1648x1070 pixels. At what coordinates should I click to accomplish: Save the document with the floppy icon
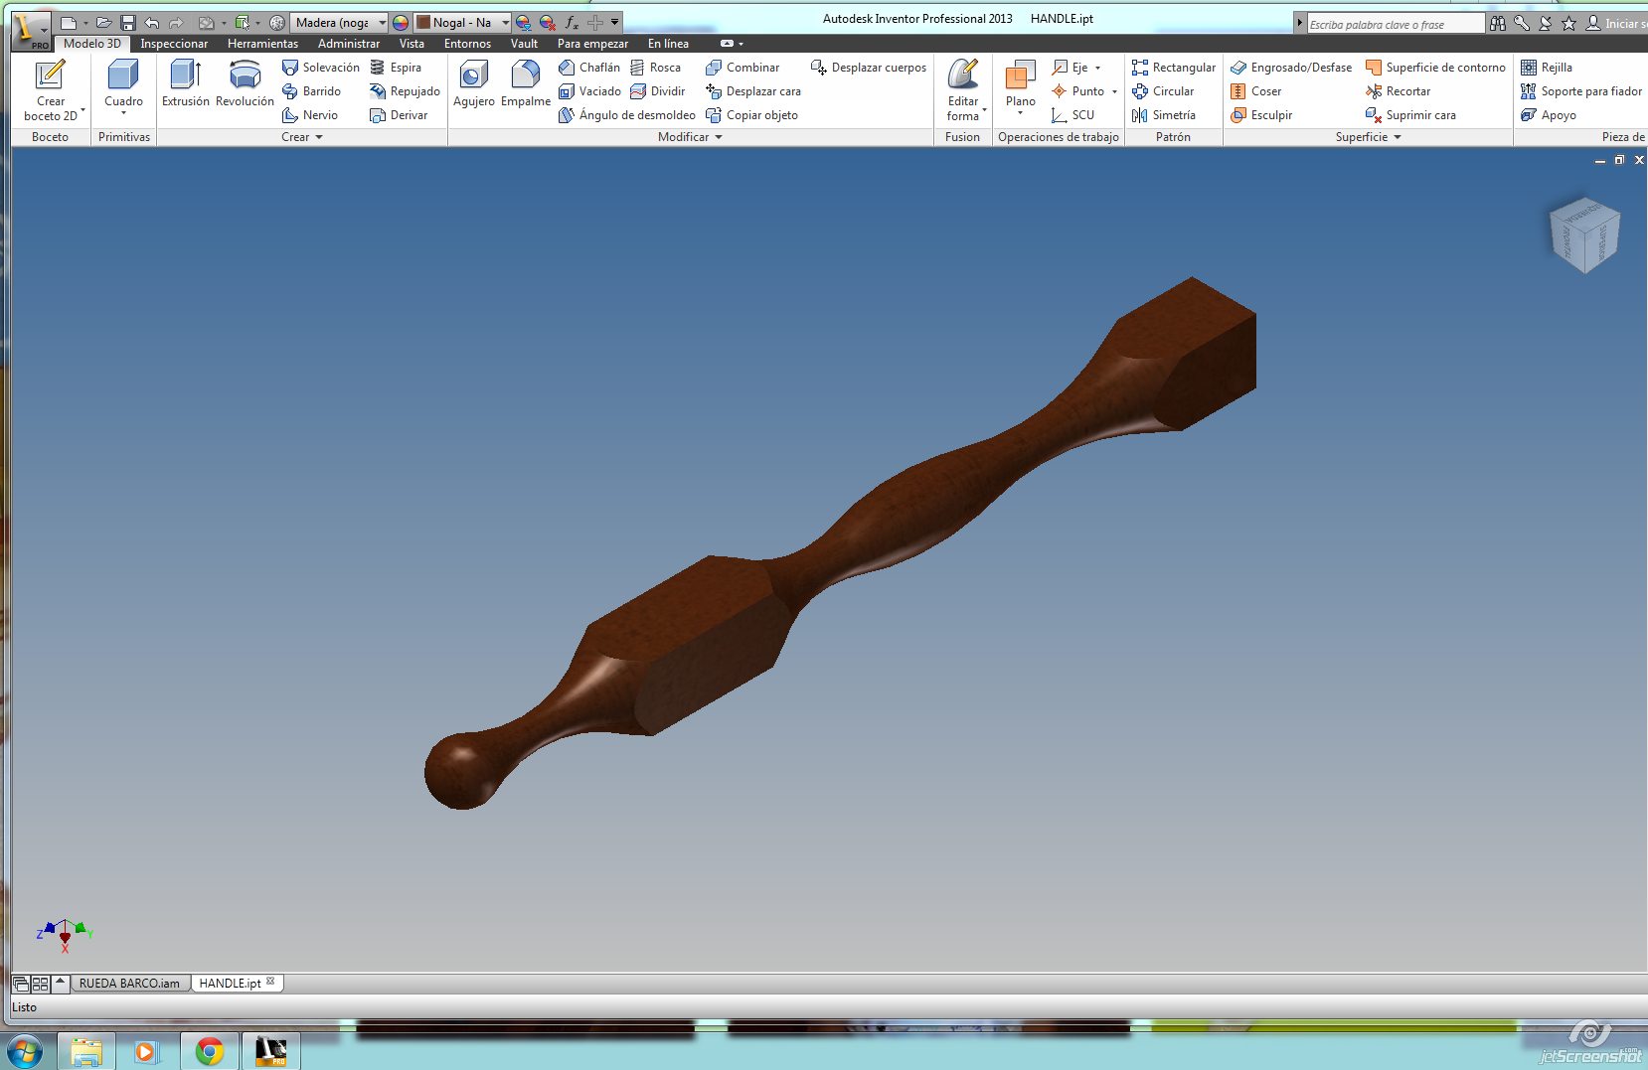point(127,22)
